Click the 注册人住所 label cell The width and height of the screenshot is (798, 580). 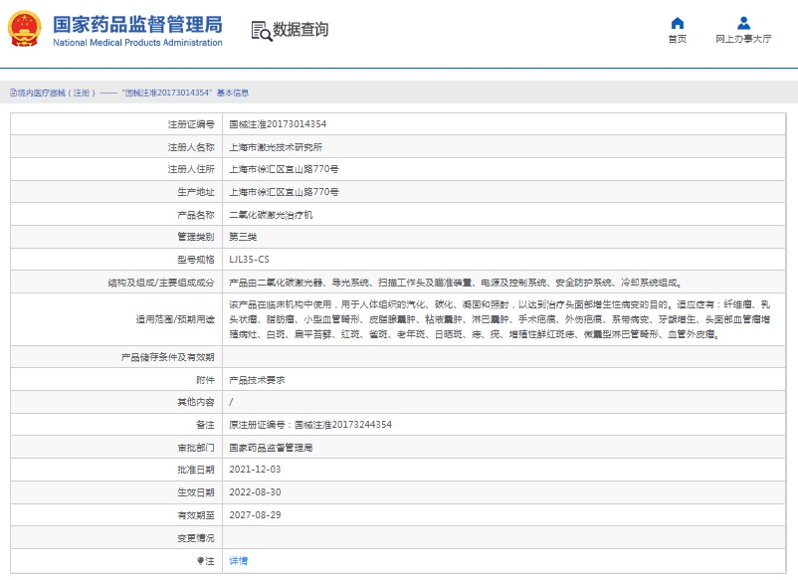click(x=116, y=169)
